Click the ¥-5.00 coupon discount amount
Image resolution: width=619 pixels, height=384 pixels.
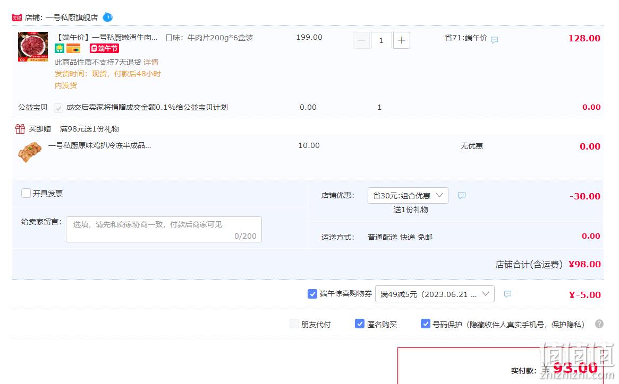pyautogui.click(x=585, y=295)
